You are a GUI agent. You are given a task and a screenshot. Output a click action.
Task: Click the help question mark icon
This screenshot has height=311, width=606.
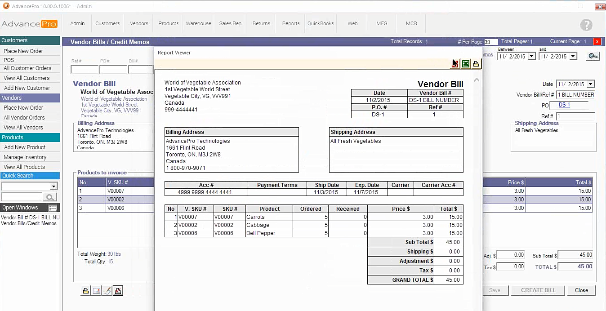click(x=586, y=25)
